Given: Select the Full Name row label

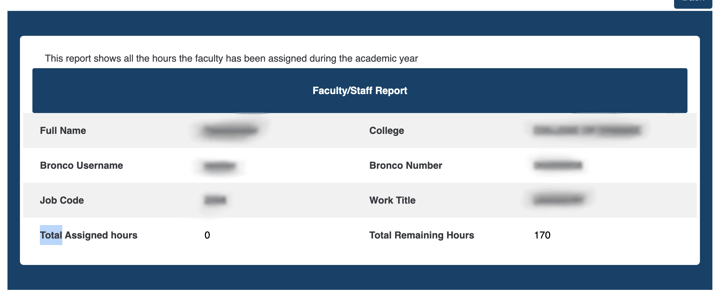Looking at the screenshot, I should 63,130.
